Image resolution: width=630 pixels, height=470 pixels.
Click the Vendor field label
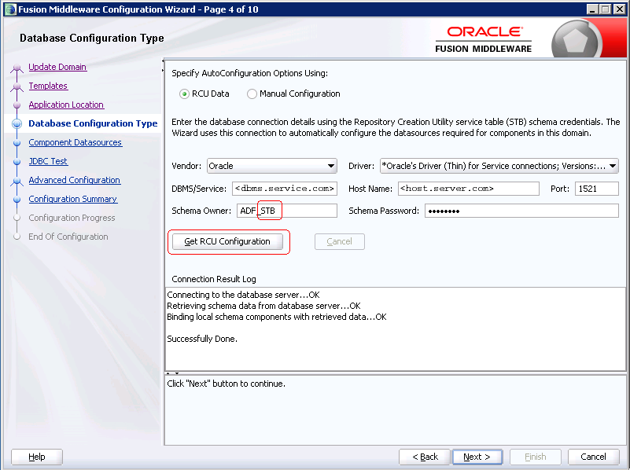pos(186,166)
